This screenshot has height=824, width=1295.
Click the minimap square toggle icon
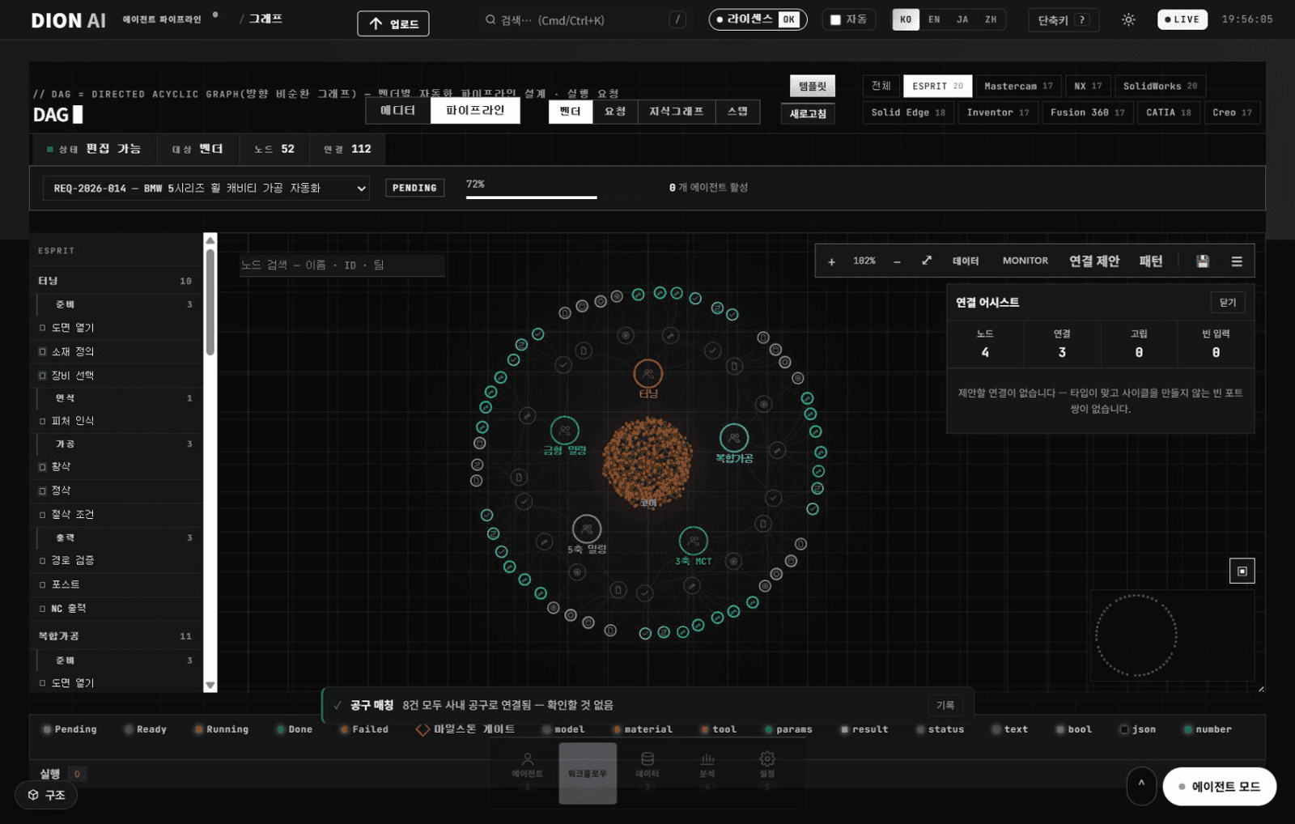coord(1242,571)
